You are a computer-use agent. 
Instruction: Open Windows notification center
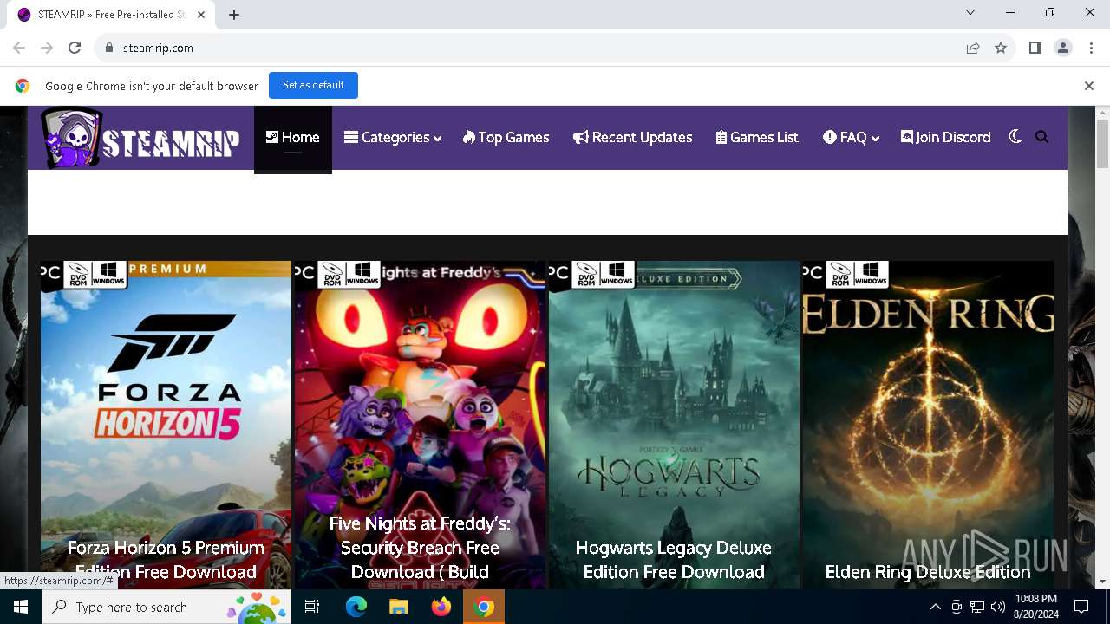point(1081,607)
